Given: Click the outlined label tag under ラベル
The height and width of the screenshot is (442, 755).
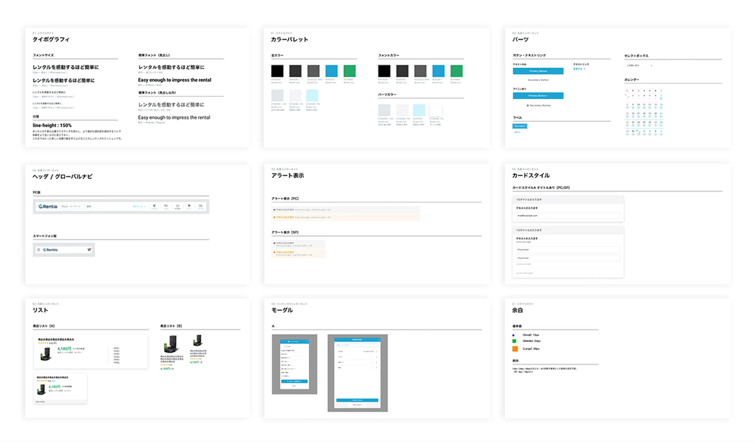Looking at the screenshot, I should pos(517,132).
